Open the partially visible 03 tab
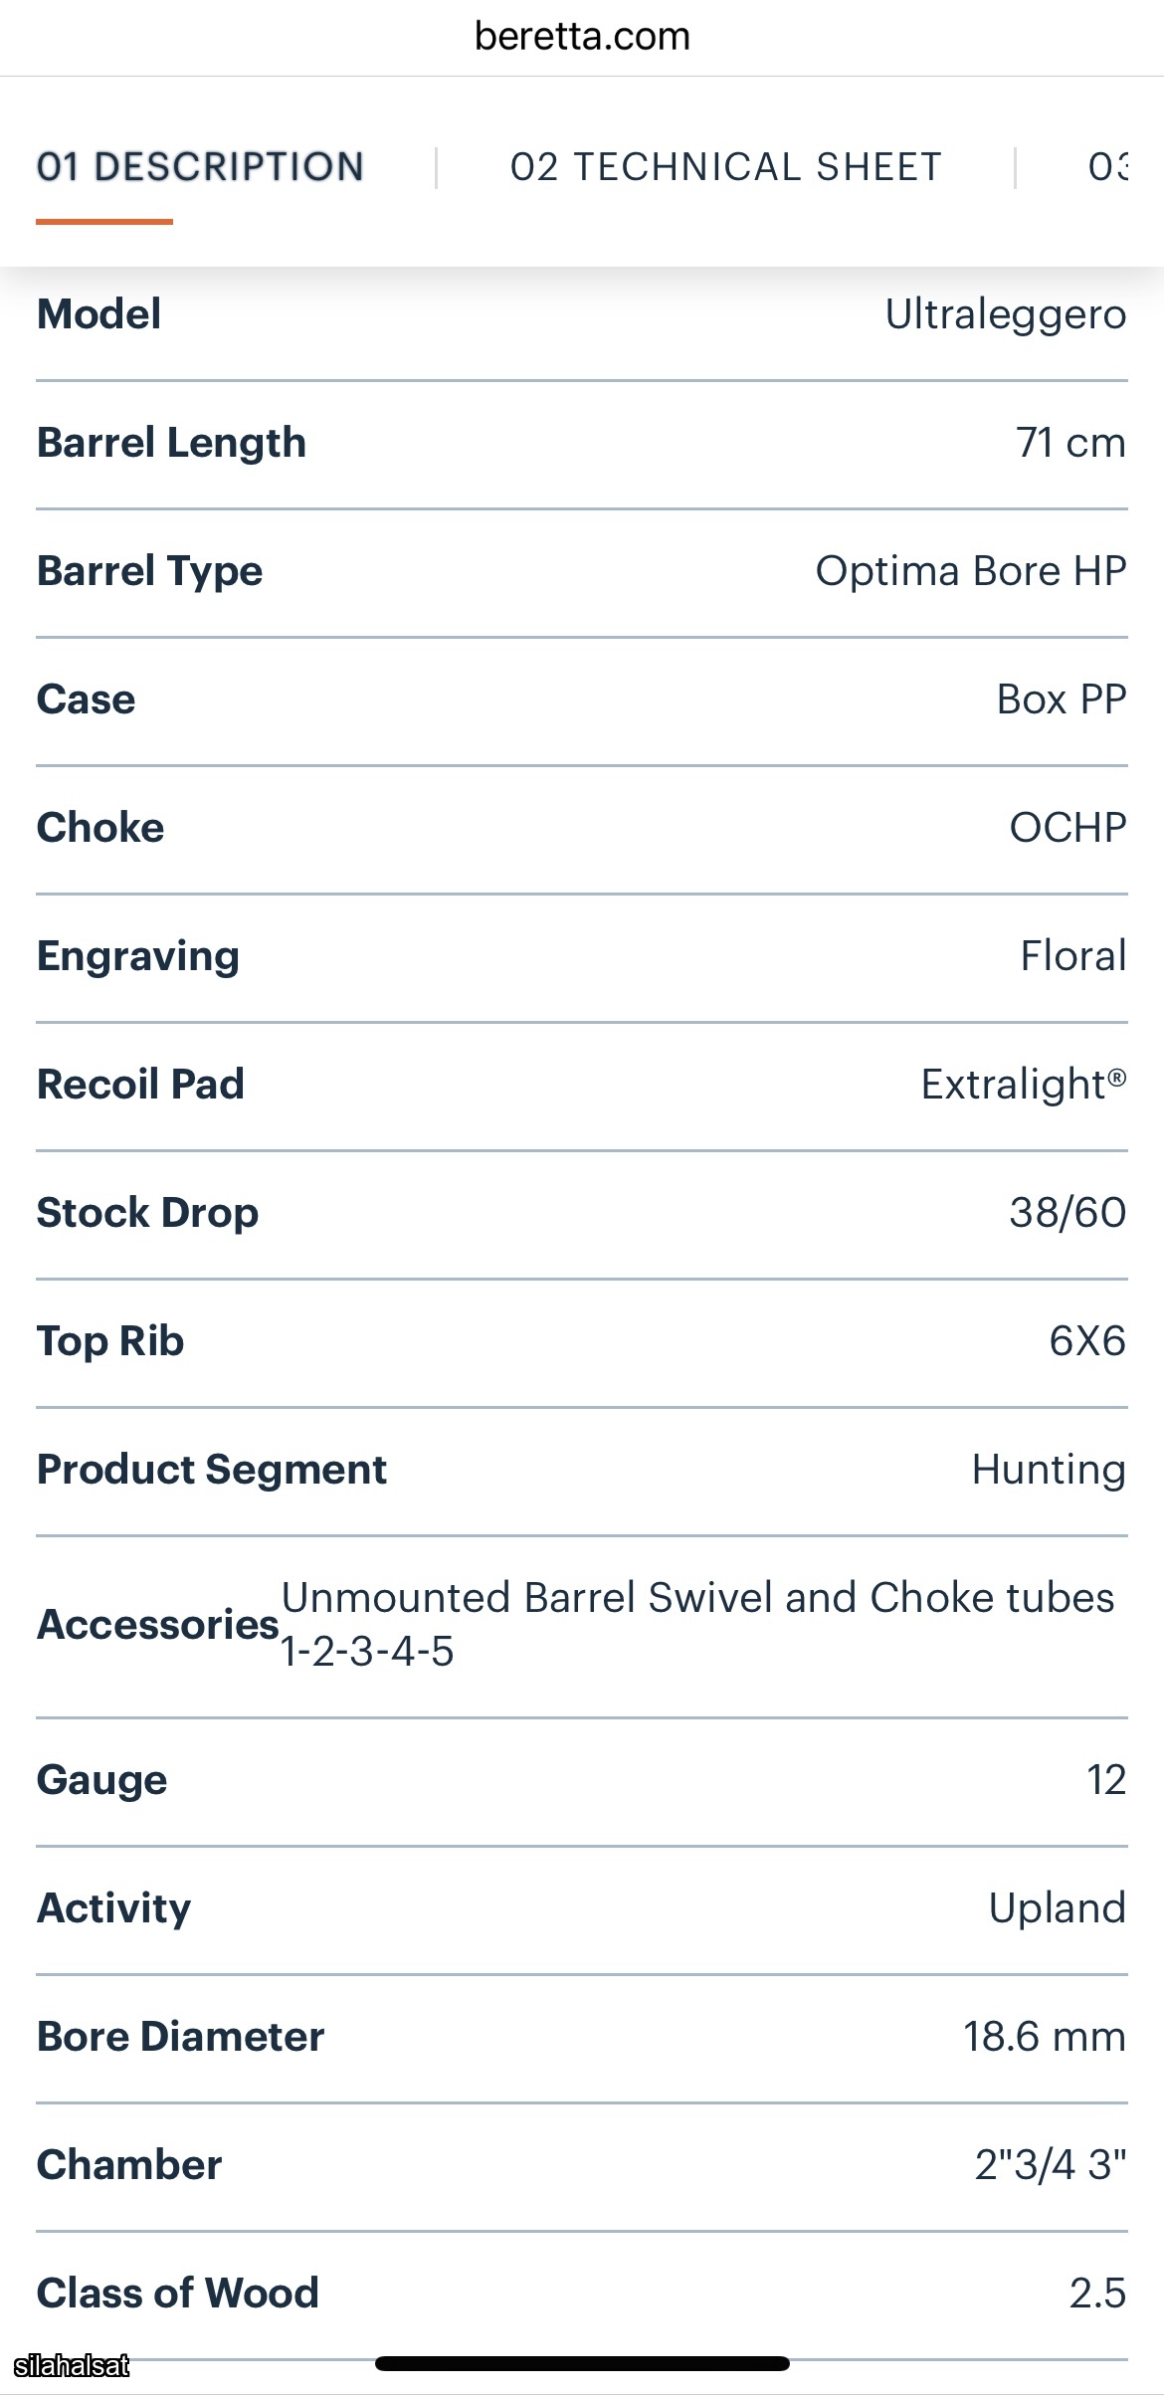1164x2395 pixels. (x=1108, y=167)
